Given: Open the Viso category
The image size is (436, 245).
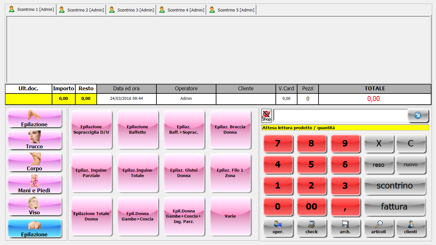Looking at the screenshot, I should [x=34, y=206].
